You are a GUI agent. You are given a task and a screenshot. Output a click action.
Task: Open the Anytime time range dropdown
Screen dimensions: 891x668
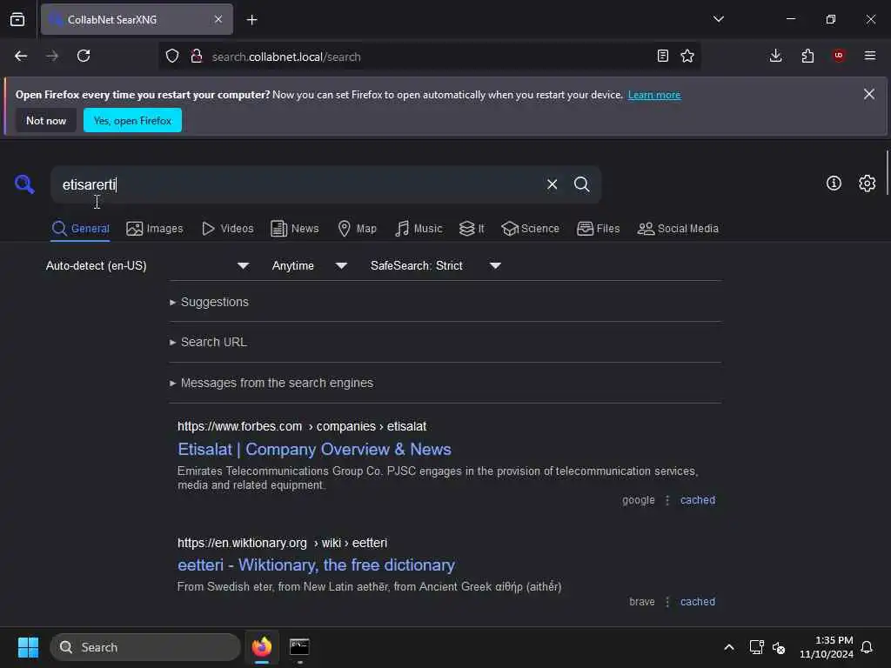point(309,266)
